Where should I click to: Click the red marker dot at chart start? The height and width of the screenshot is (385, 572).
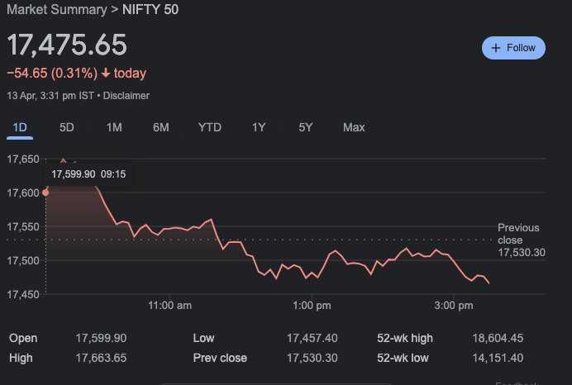45,192
